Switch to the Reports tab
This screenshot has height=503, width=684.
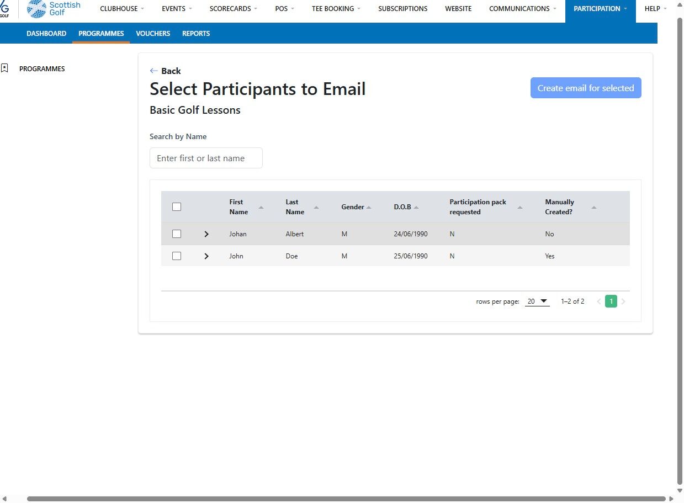[x=196, y=34]
